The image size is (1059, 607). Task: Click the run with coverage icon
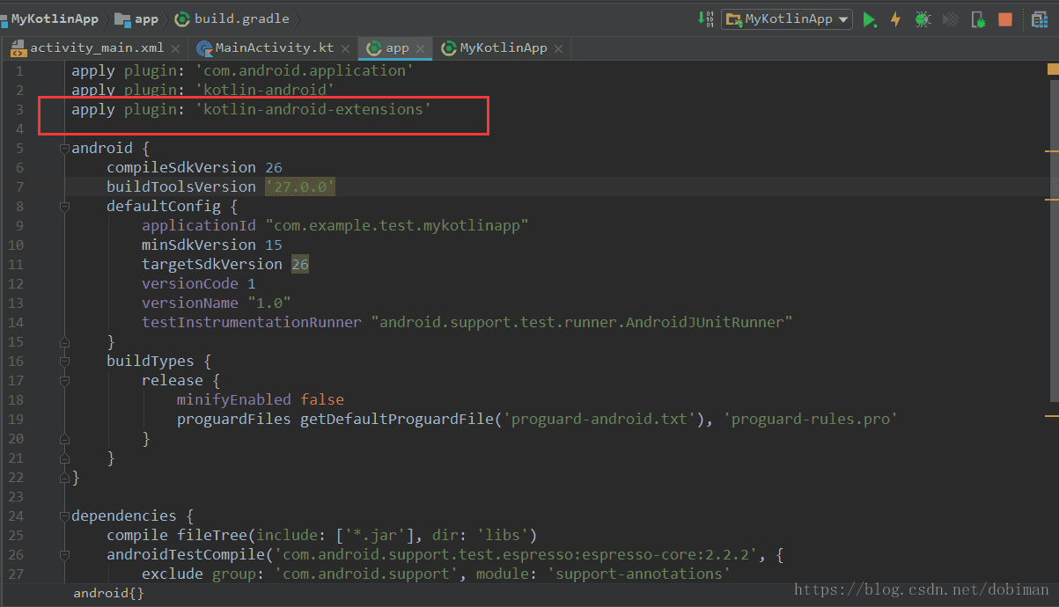[950, 19]
